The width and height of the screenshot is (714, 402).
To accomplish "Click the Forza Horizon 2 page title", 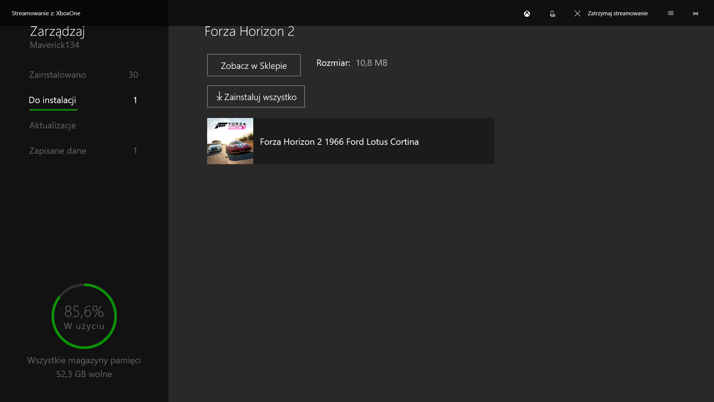I will (250, 31).
